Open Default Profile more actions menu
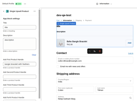This screenshot has width=137, height=103. pos(25,4)
